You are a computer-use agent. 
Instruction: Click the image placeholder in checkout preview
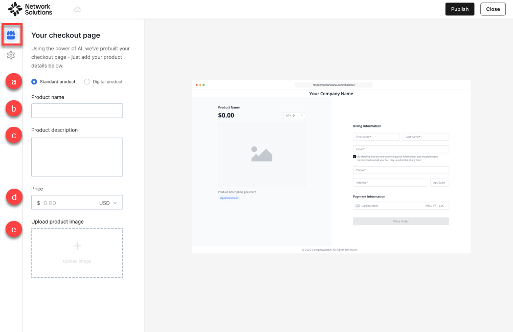pyautogui.click(x=261, y=154)
